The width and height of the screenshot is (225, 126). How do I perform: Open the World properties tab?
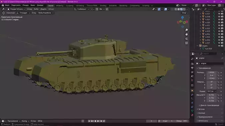(192, 80)
